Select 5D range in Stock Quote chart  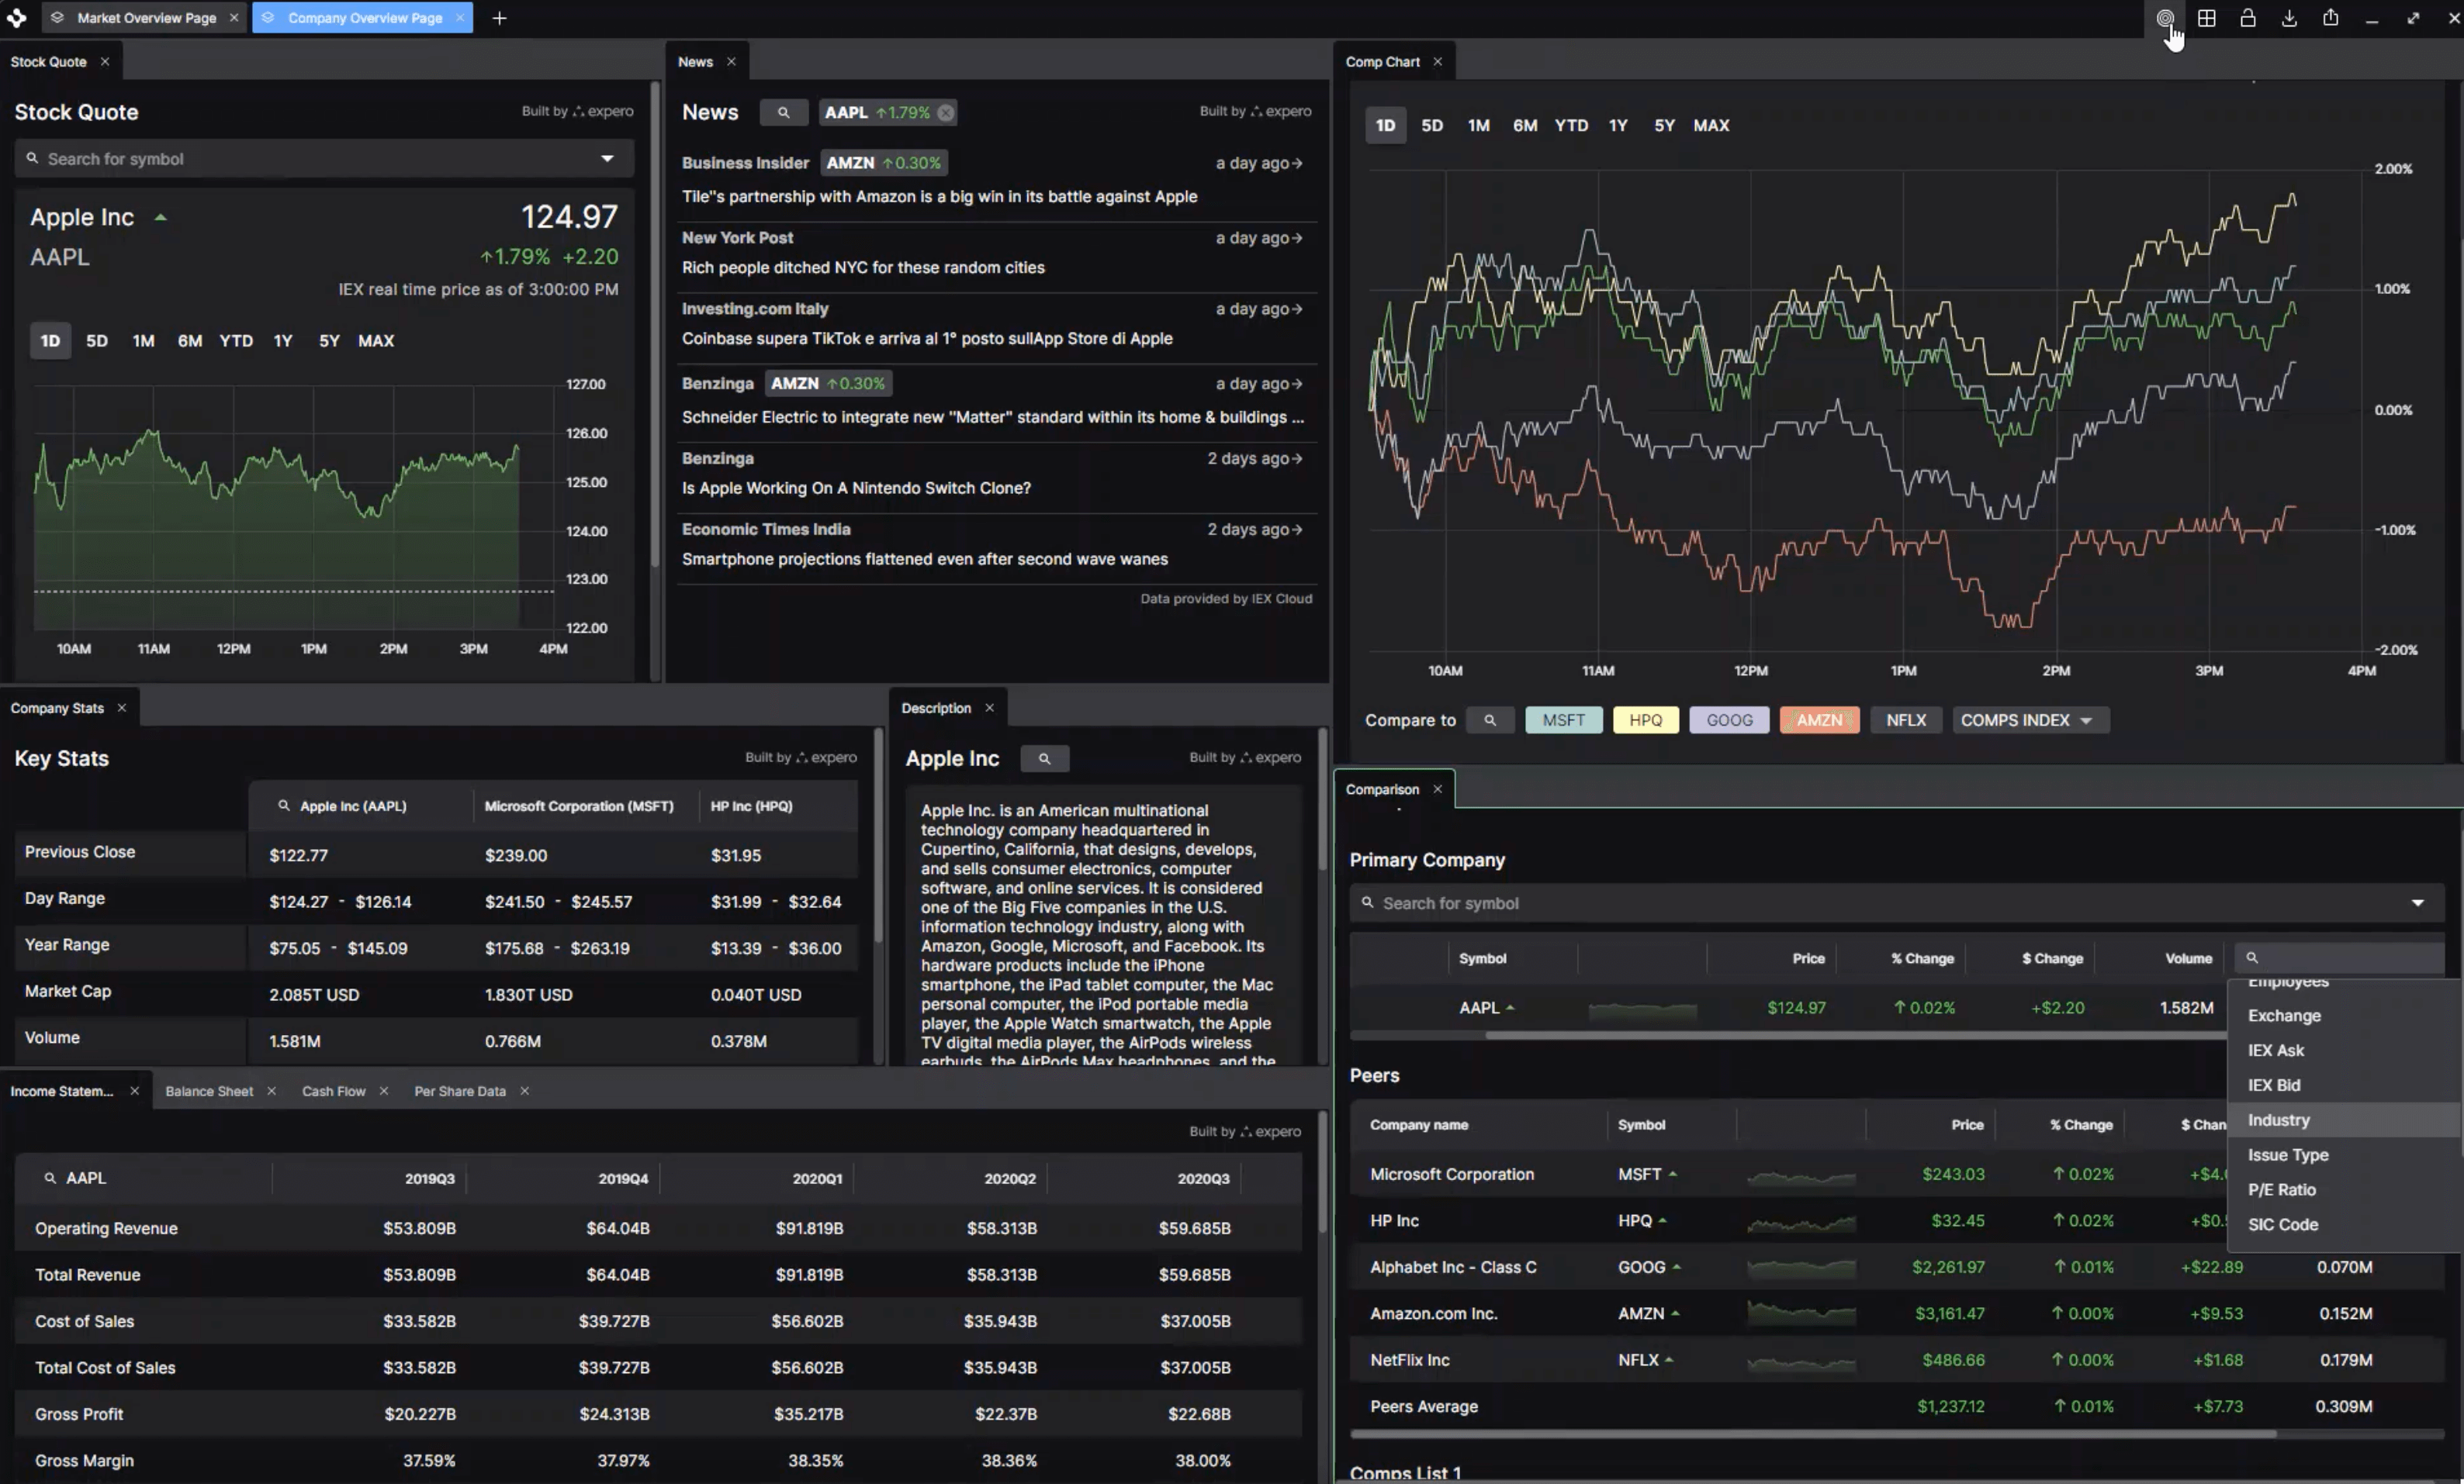(x=96, y=341)
